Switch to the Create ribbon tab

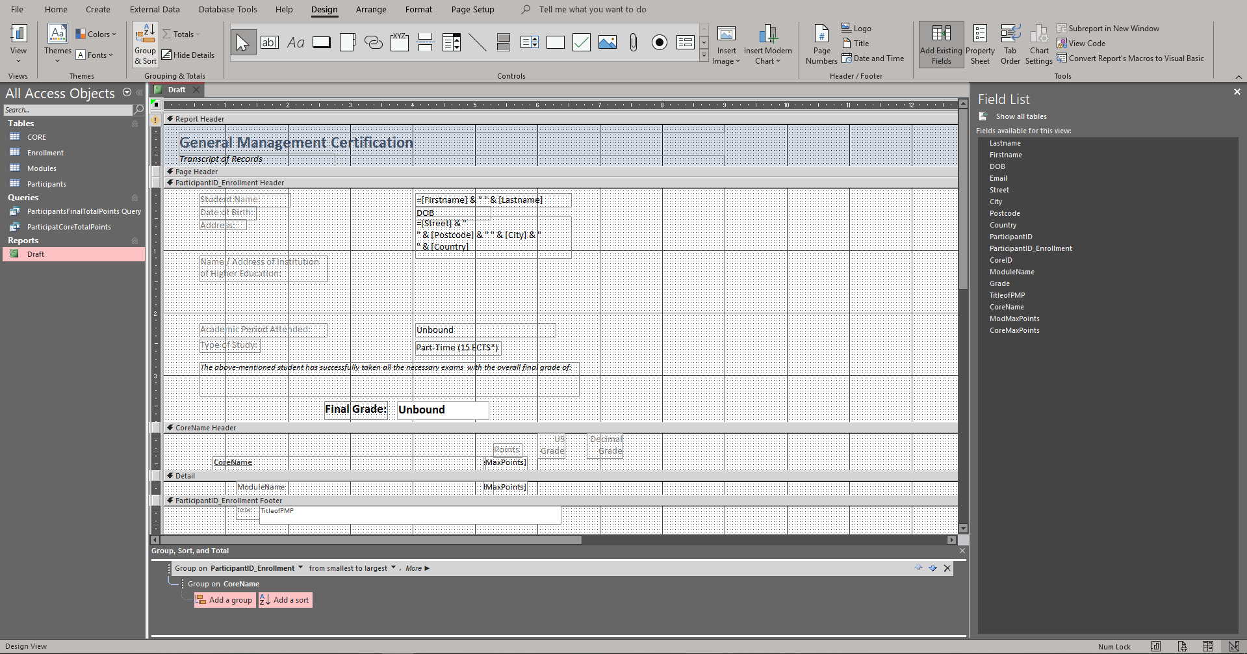pyautogui.click(x=98, y=9)
